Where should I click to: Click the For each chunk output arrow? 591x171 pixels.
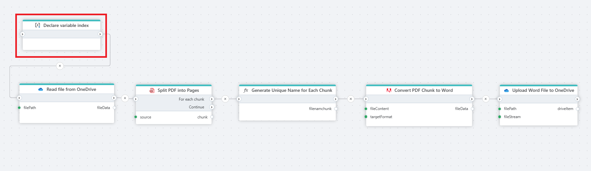click(x=212, y=99)
